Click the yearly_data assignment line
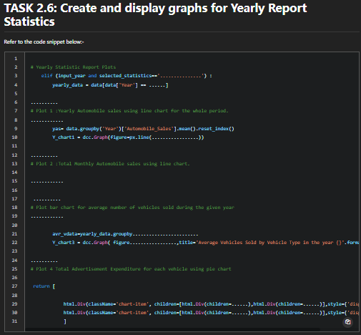 [110, 85]
